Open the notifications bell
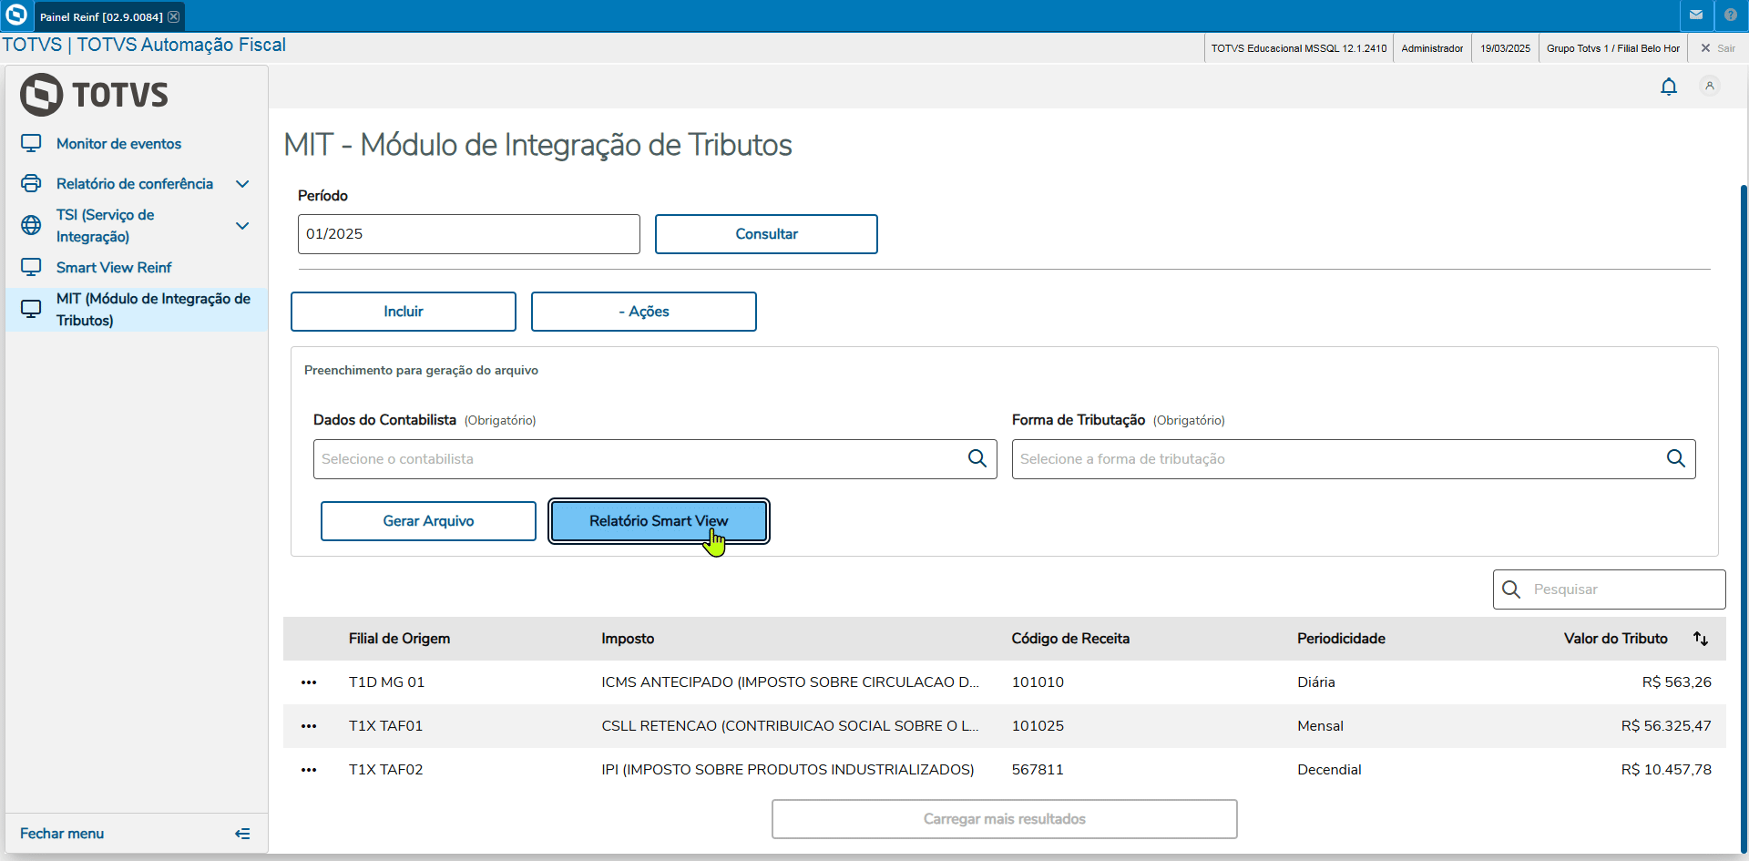 (x=1669, y=87)
